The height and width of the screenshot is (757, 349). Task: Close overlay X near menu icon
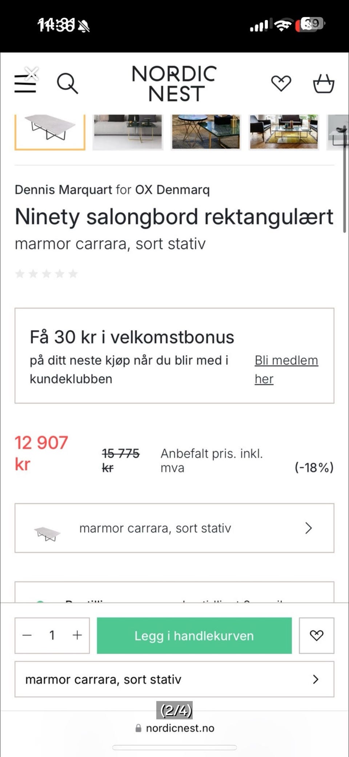tap(32, 73)
